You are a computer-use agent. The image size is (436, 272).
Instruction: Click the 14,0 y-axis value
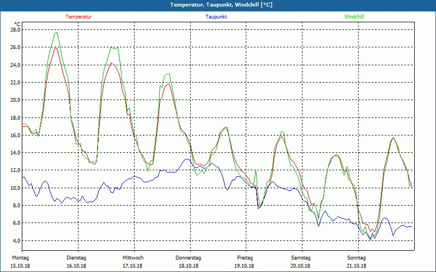pyautogui.click(x=16, y=153)
